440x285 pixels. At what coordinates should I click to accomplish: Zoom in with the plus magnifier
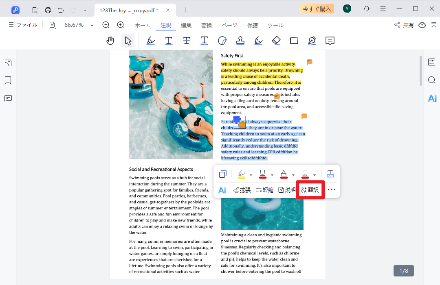click(121, 25)
